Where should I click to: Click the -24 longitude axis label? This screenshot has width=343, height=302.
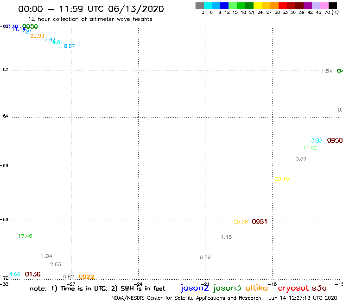(138, 284)
